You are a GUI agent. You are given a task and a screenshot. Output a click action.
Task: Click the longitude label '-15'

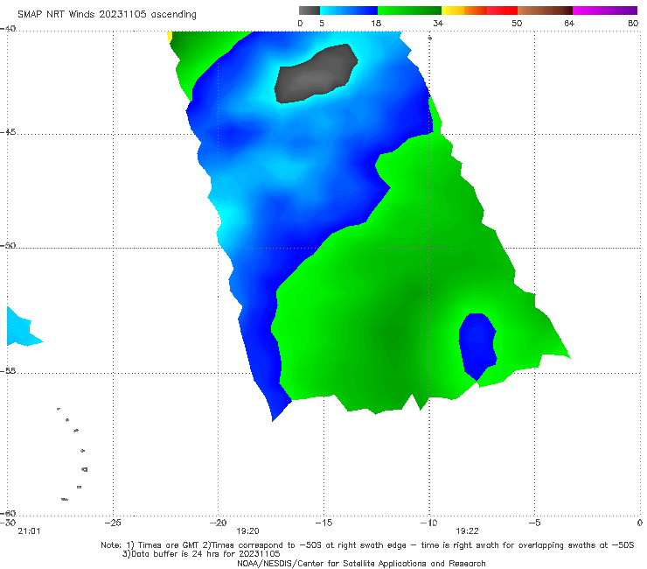click(323, 523)
